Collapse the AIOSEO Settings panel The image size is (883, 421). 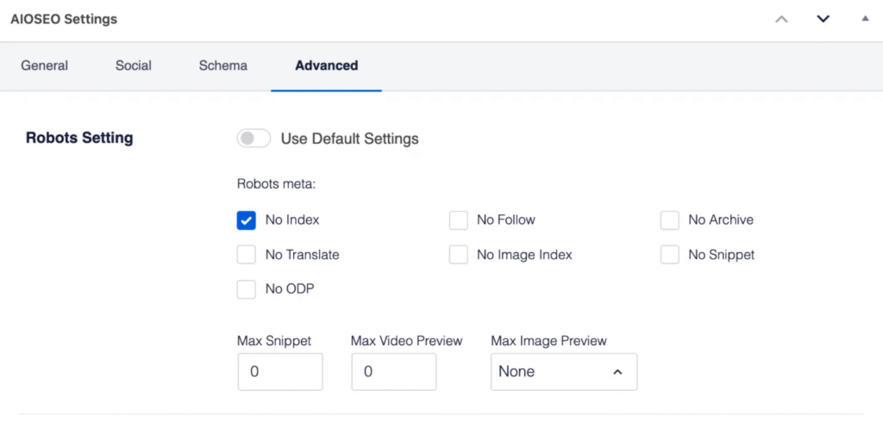pos(865,18)
